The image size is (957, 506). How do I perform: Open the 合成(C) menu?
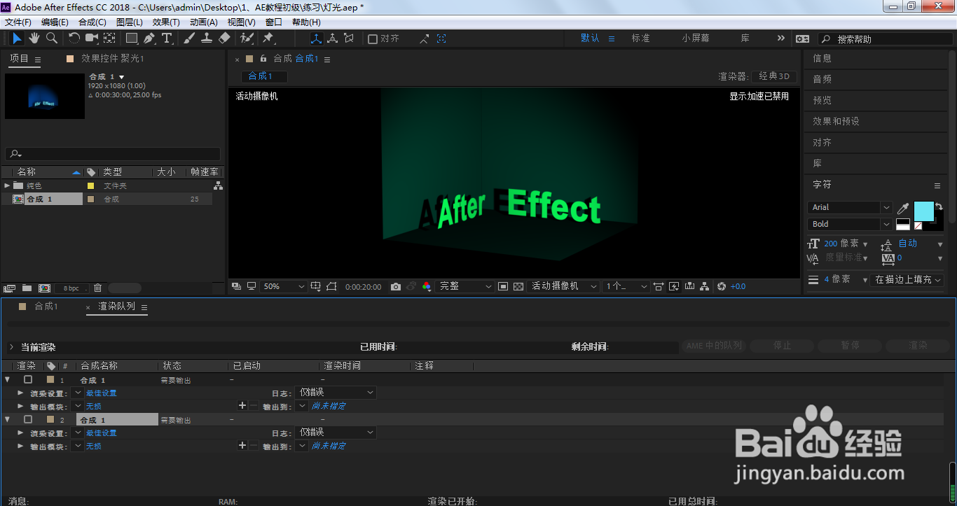coord(92,22)
